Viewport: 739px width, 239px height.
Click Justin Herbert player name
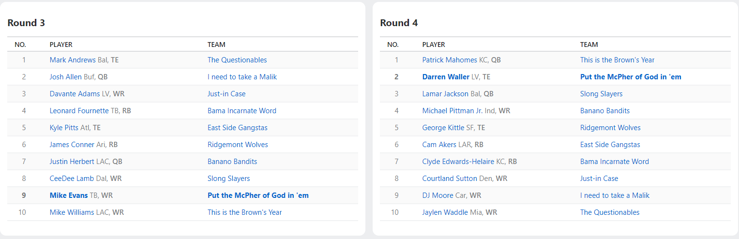pyautogui.click(x=73, y=162)
